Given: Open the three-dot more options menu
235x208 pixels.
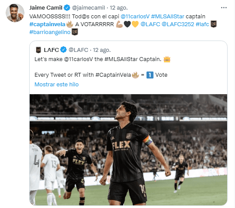Looking at the screenshot, I should 224,8.
